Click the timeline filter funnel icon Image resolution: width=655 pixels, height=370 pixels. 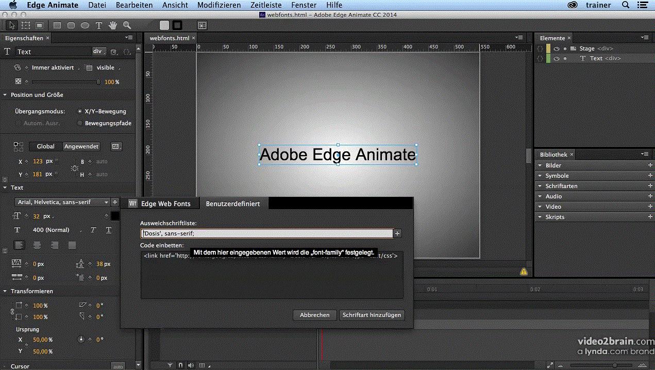point(170,365)
